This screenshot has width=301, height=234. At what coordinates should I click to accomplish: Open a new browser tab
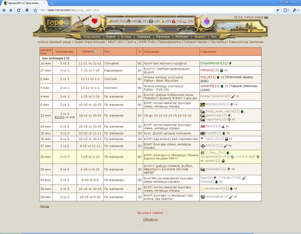51,3
